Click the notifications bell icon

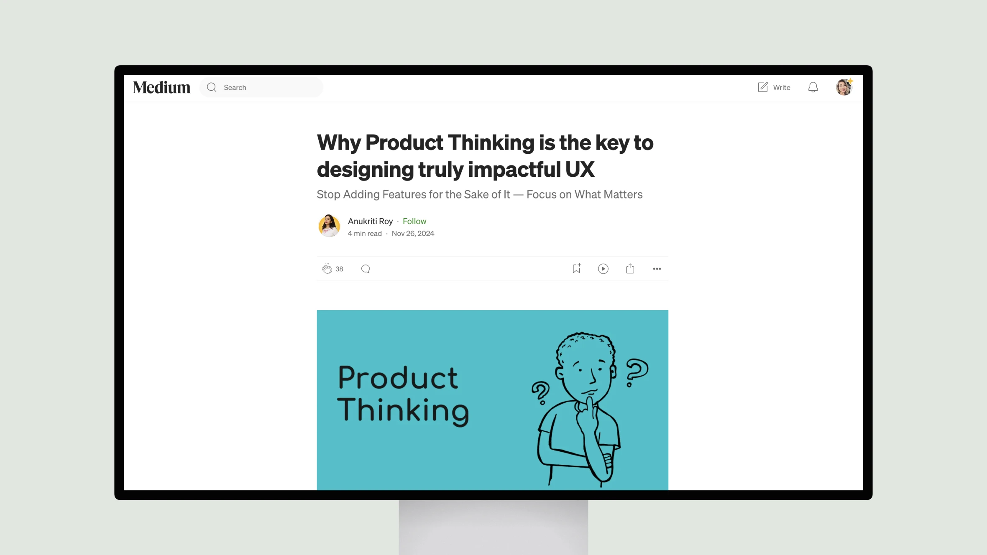pos(813,87)
